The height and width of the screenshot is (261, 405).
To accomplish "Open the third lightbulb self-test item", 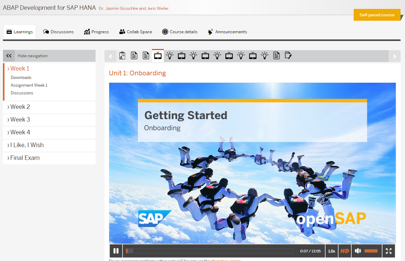I will pyautogui.click(x=217, y=56).
